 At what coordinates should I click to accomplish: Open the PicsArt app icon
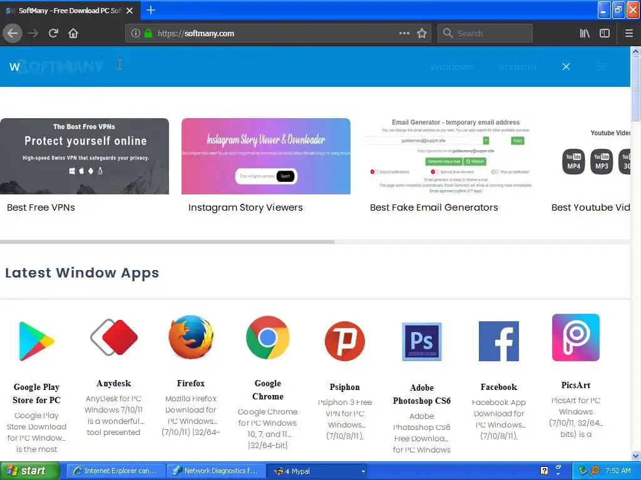576,337
